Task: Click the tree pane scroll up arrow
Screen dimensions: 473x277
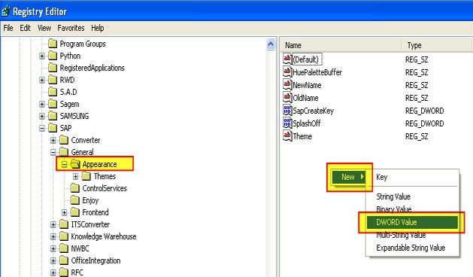Action: point(271,44)
